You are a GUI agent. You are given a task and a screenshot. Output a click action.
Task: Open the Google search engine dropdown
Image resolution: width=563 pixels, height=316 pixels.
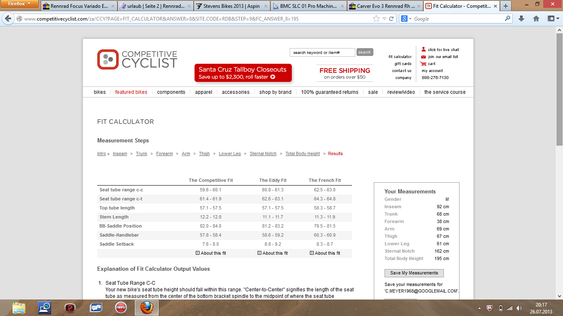point(406,19)
